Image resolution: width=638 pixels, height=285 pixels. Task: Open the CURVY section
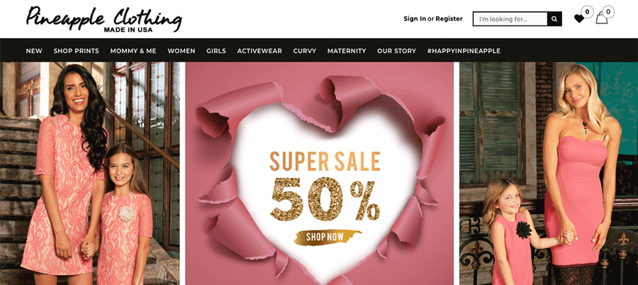coord(305,51)
